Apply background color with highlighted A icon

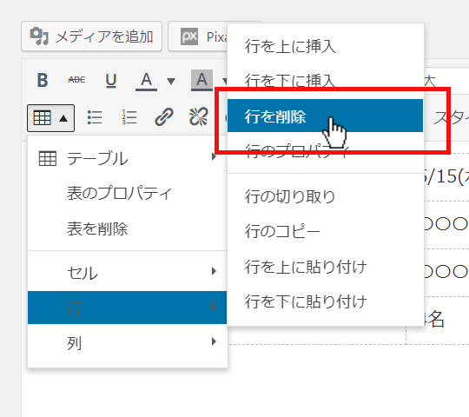point(201,80)
